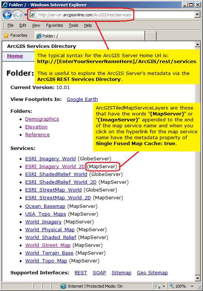Open ESRI_Imagery_World GlobeServer service link
203x291 pixels.
pos(50,159)
